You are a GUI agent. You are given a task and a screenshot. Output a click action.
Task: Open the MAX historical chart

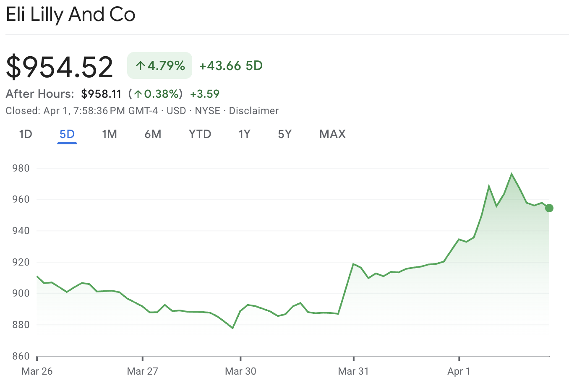[332, 134]
